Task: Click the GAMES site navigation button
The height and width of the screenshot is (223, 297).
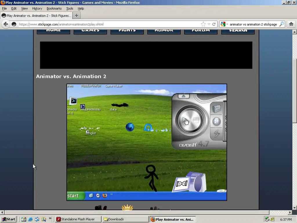Action: [90, 32]
